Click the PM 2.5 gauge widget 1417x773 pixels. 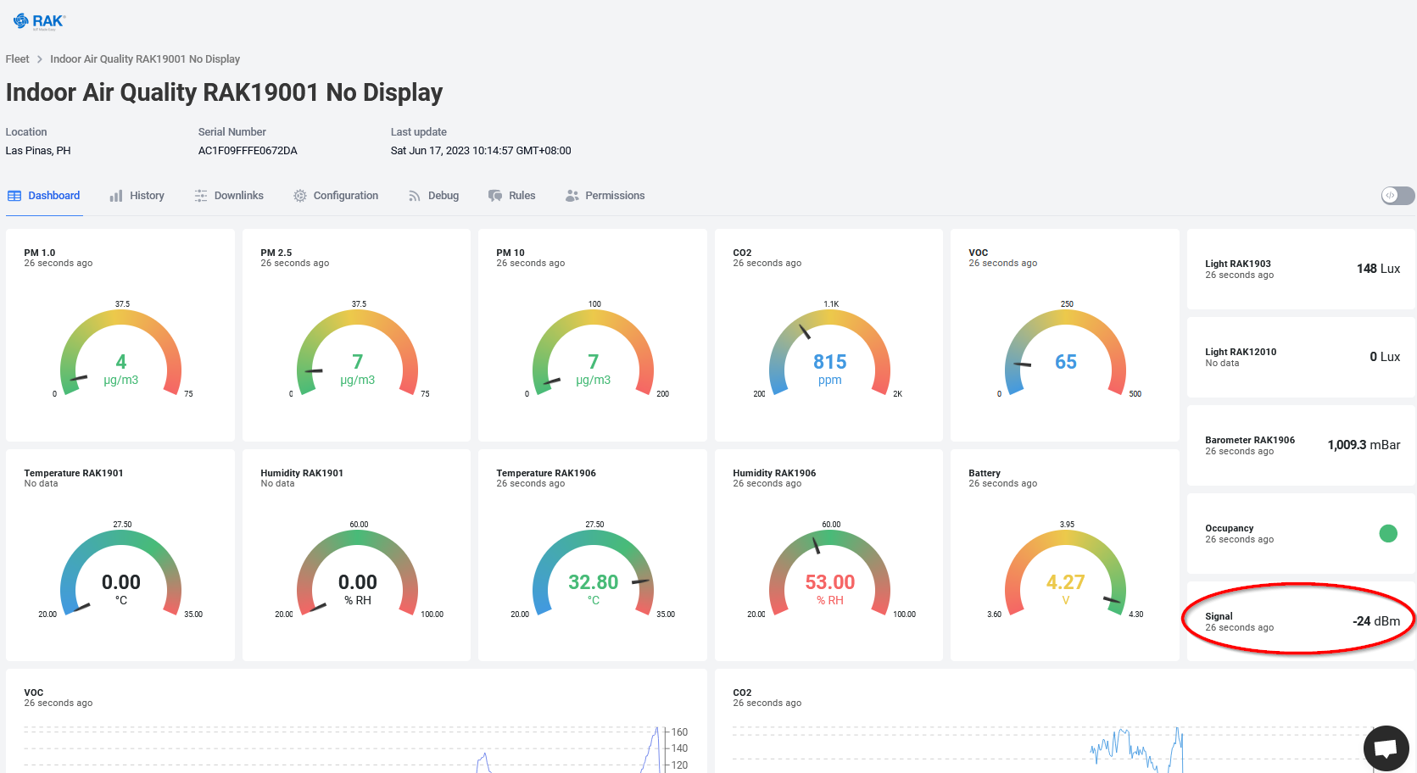pos(357,356)
